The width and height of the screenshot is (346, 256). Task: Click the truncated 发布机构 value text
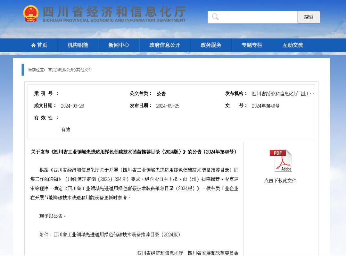(x=283, y=94)
